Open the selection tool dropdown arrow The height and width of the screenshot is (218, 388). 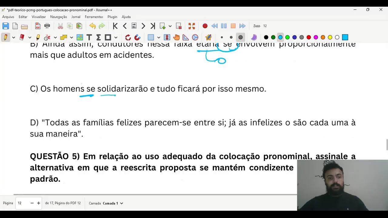159,38
